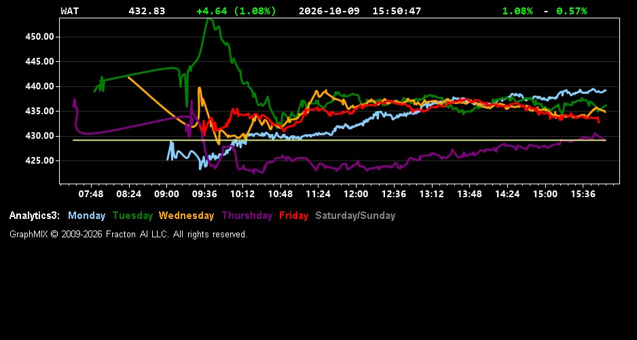Screen dimensions: 637x340
Task: Click the 430.00 price axis label
Action: pyautogui.click(x=40, y=136)
